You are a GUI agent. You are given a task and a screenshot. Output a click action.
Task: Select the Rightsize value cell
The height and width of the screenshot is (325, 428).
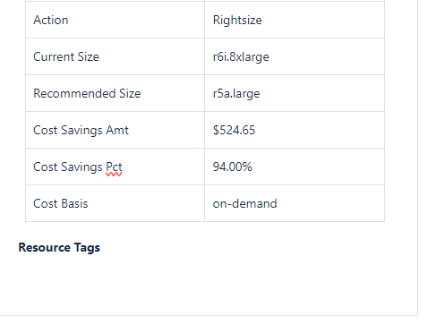click(295, 20)
